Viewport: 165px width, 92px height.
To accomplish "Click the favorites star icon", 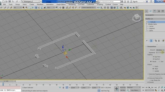I will pos(128,2).
